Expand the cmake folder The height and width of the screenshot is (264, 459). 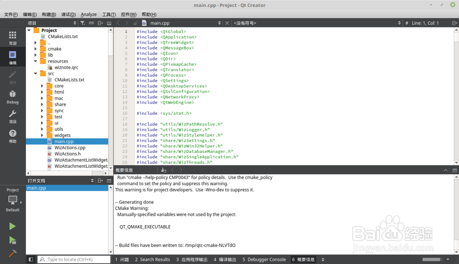[x=35, y=48]
